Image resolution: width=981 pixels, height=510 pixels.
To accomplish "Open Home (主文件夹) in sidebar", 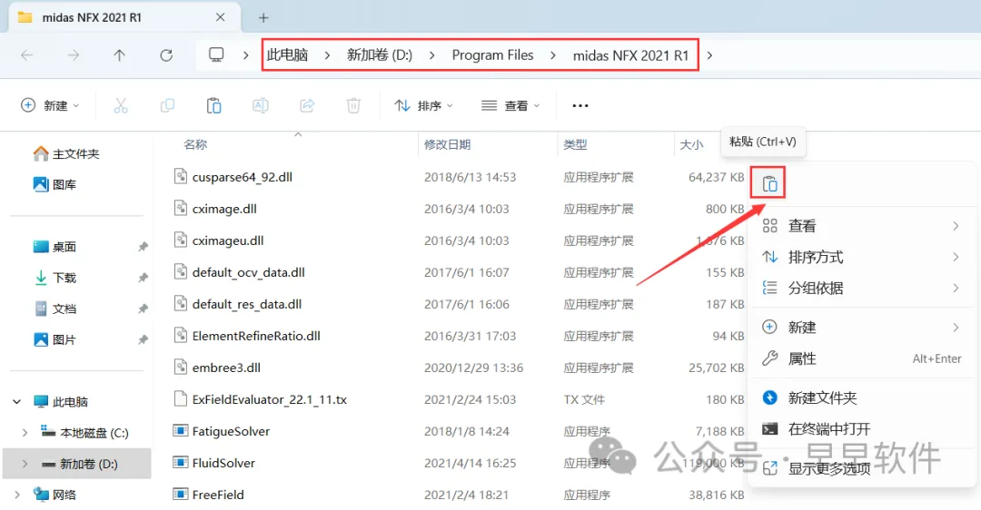I will click(66, 153).
